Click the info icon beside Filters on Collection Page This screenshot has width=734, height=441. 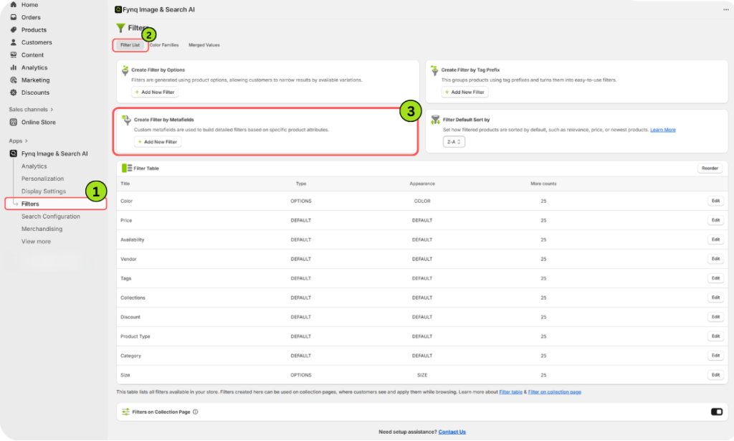coord(195,412)
